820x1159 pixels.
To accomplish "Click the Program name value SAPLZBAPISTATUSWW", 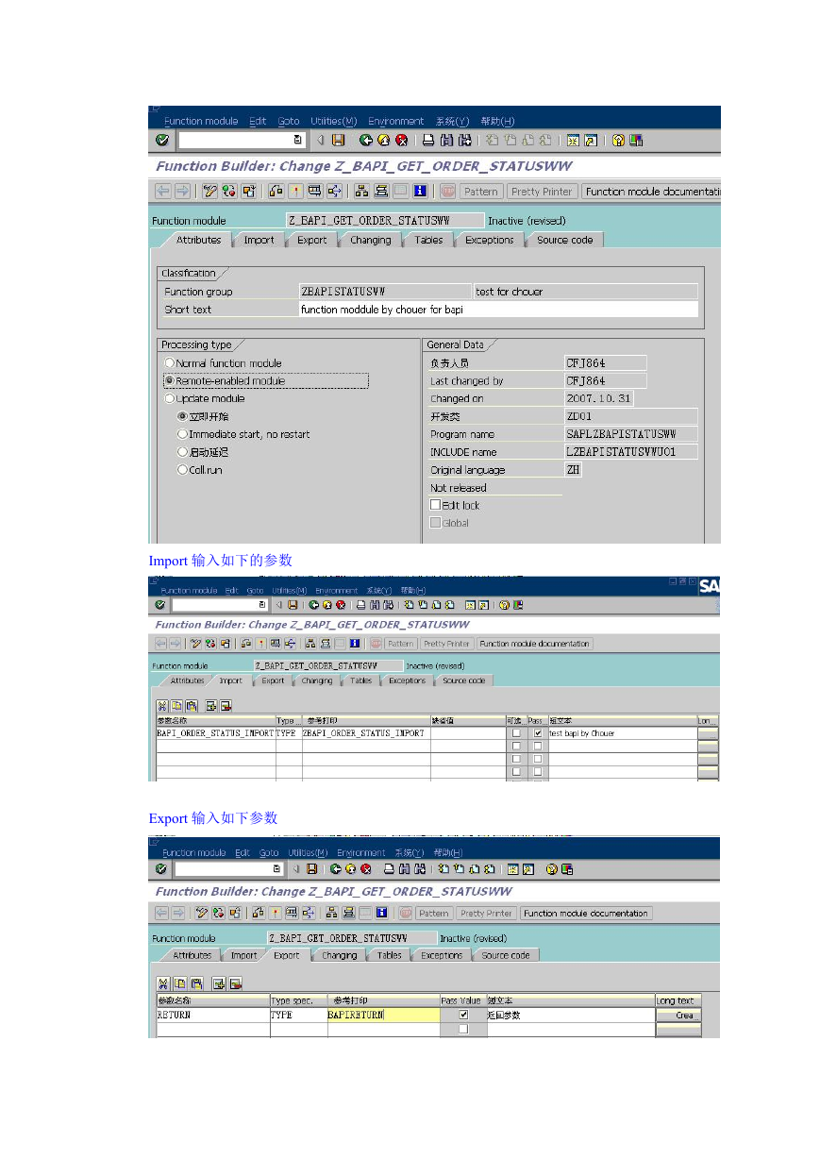I will click(631, 434).
